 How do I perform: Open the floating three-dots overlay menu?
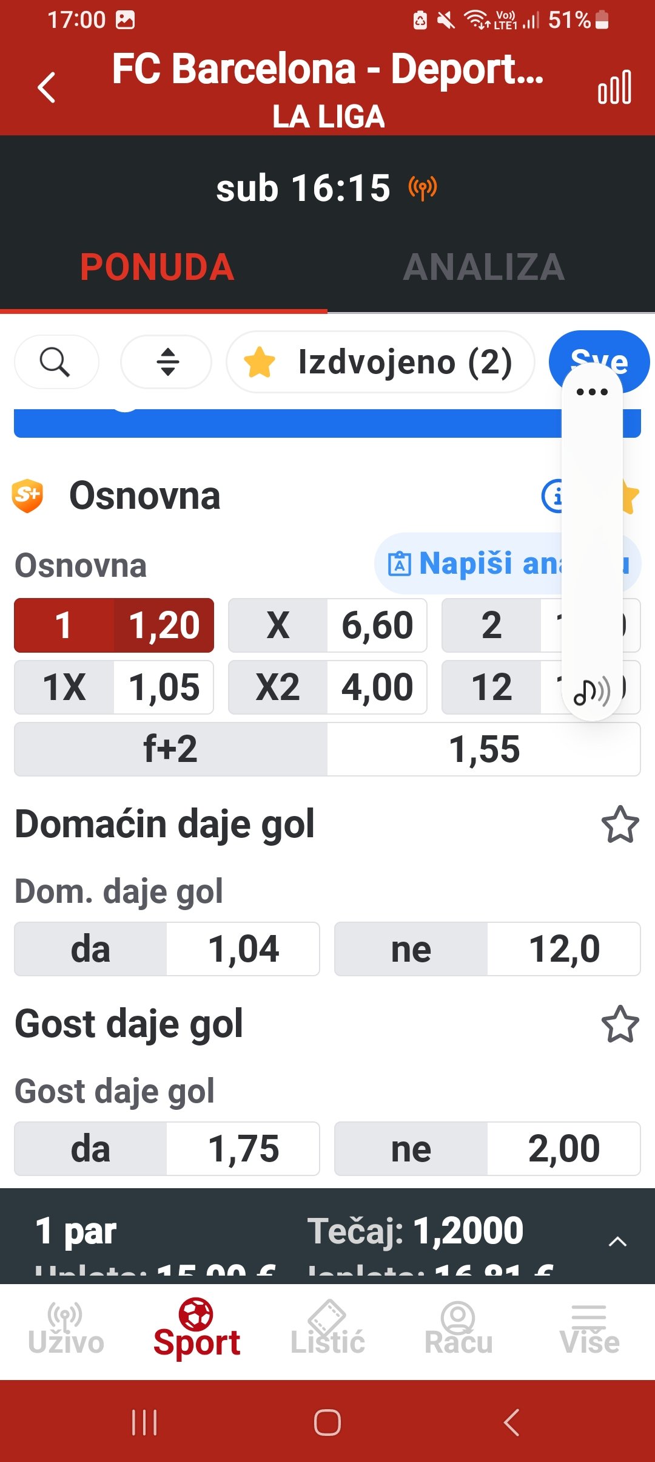tap(592, 392)
